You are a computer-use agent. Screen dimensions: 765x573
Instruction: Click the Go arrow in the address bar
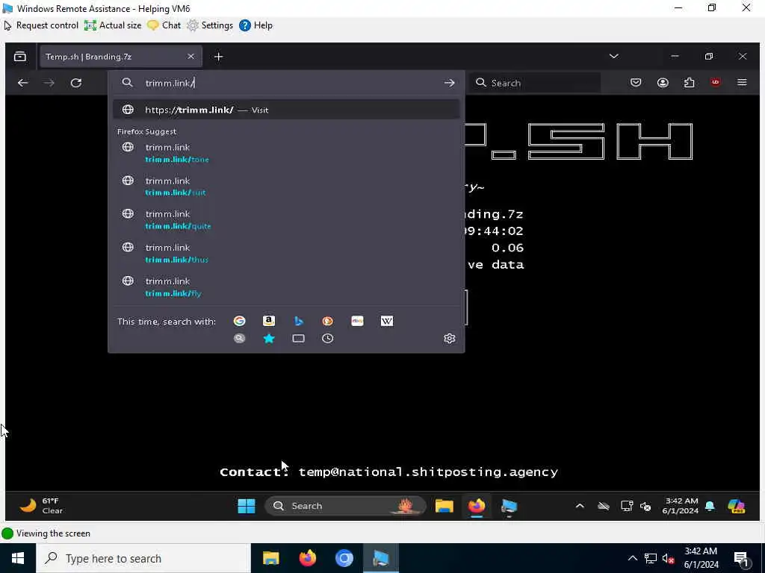[x=449, y=83]
